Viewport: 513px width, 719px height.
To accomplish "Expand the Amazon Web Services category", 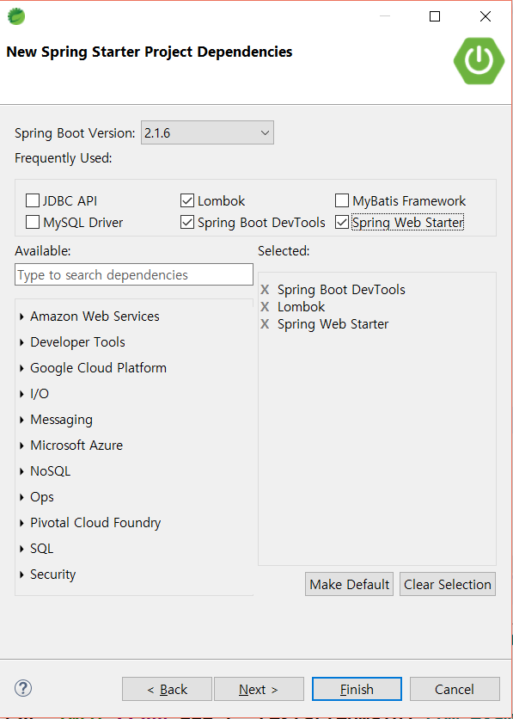I will pos(22,316).
